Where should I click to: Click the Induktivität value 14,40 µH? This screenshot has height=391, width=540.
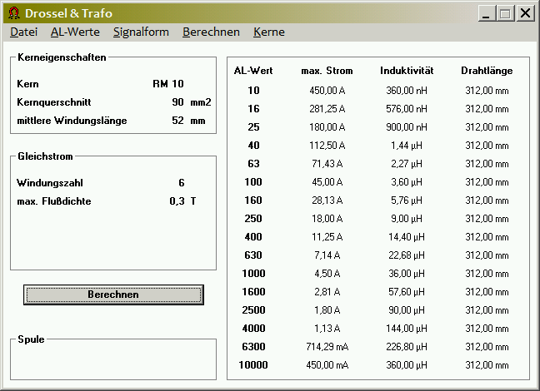pyautogui.click(x=407, y=236)
